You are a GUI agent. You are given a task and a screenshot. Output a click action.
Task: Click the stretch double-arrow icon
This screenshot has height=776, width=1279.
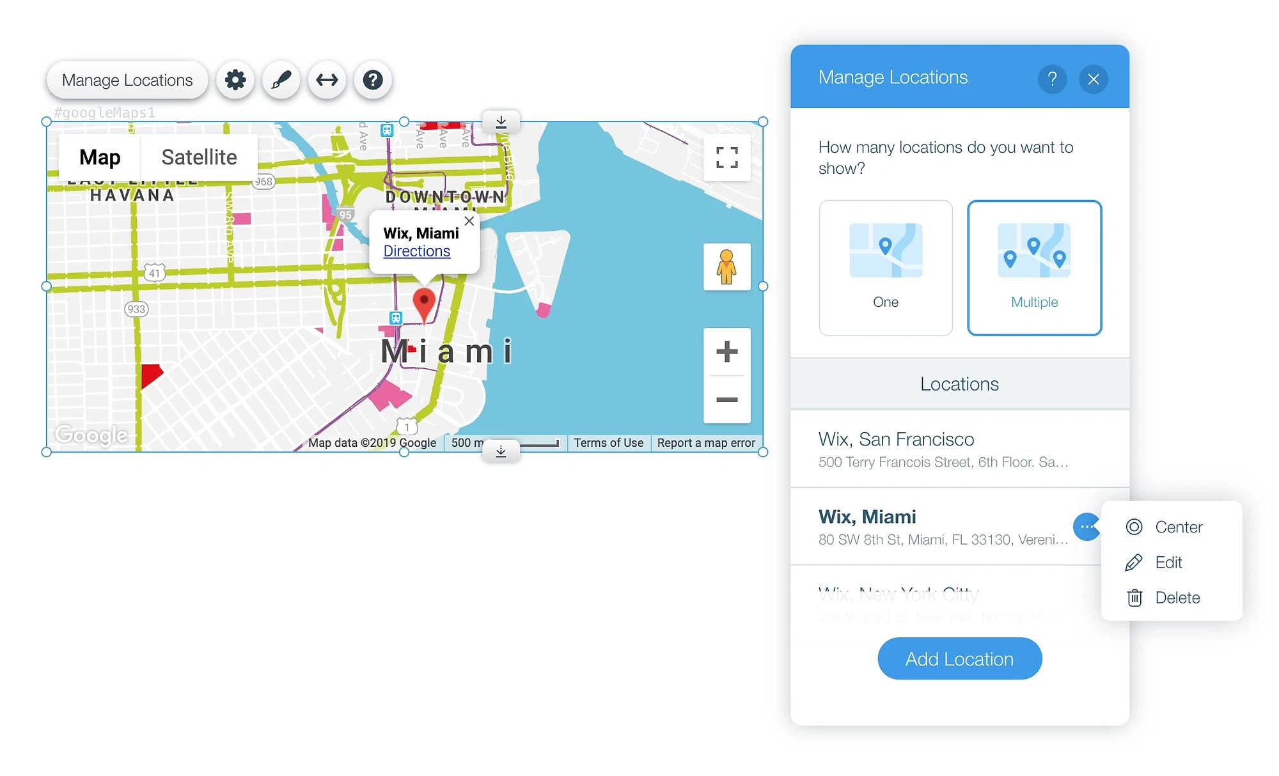pyautogui.click(x=327, y=80)
